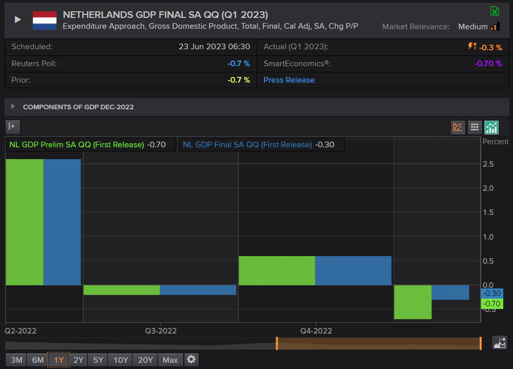The height and width of the screenshot is (369, 513).
Task: Click the Market Relevance bars icon
Action: (x=496, y=27)
